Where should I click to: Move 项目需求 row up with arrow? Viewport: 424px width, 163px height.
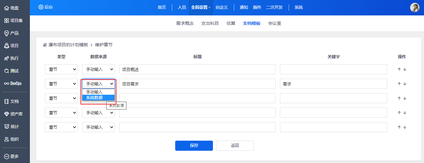click(x=399, y=84)
